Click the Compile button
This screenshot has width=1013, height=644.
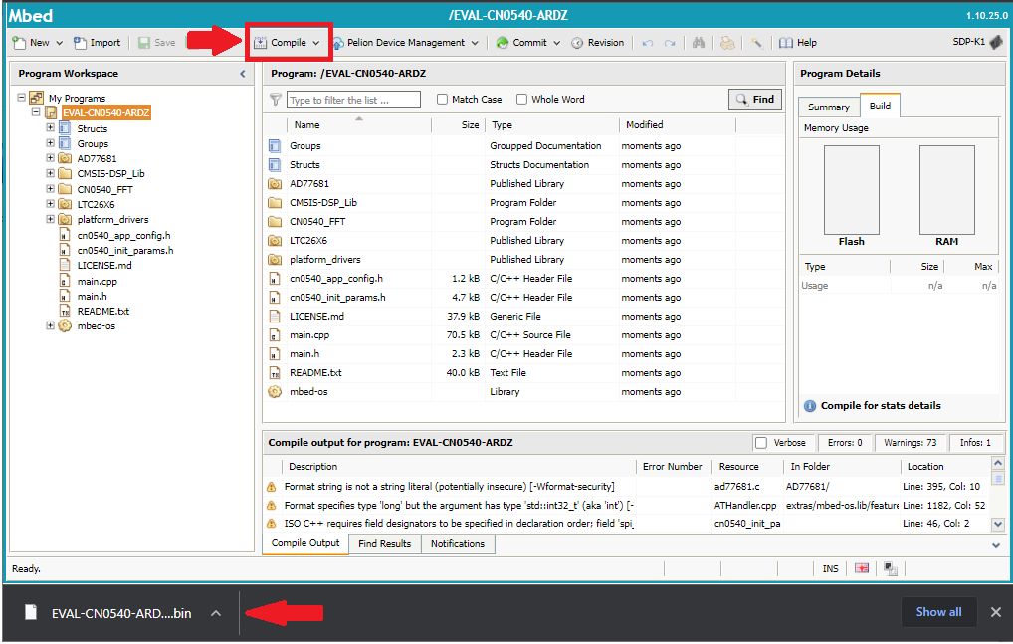[x=280, y=43]
